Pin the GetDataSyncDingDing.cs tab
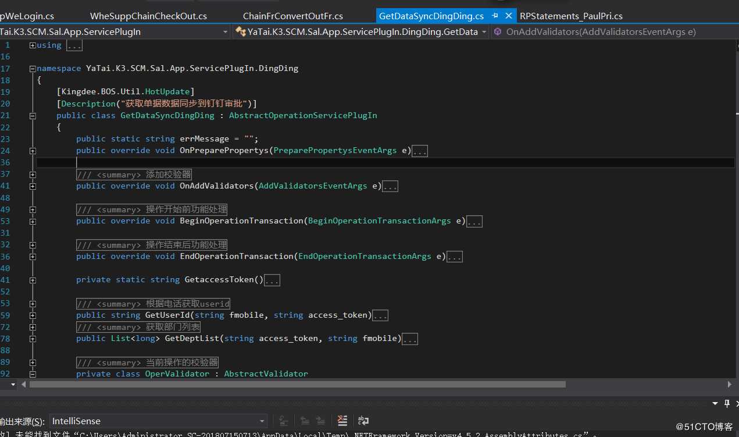 click(x=495, y=16)
